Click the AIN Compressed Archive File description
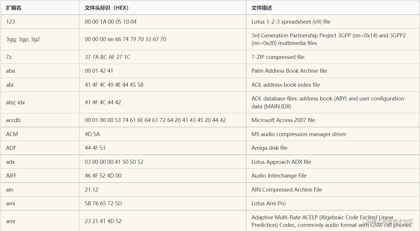Viewport: 420px width, 231px height. pyautogui.click(x=286, y=190)
